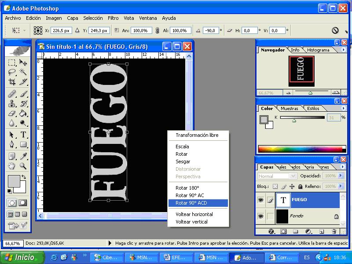
Task: Expand the Capas panel options menu
Action: [343, 167]
